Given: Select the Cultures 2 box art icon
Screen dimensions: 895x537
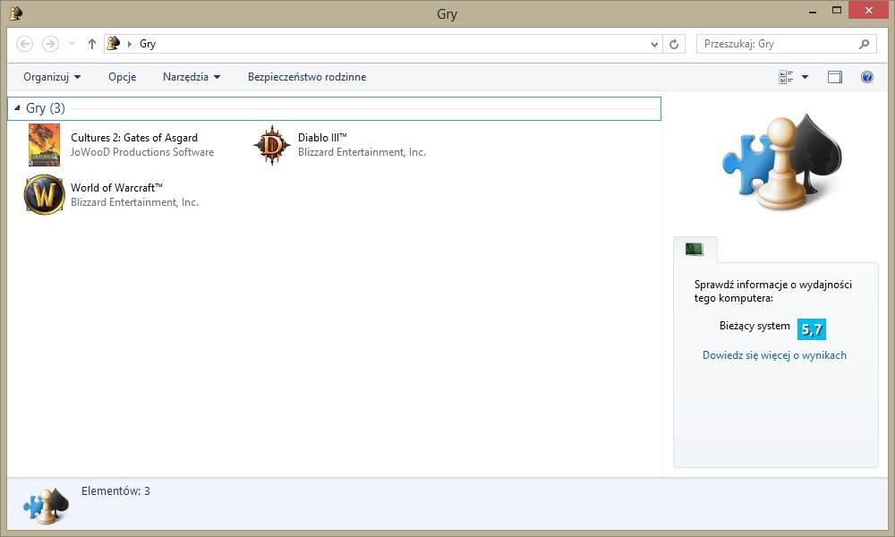Looking at the screenshot, I should (x=45, y=145).
